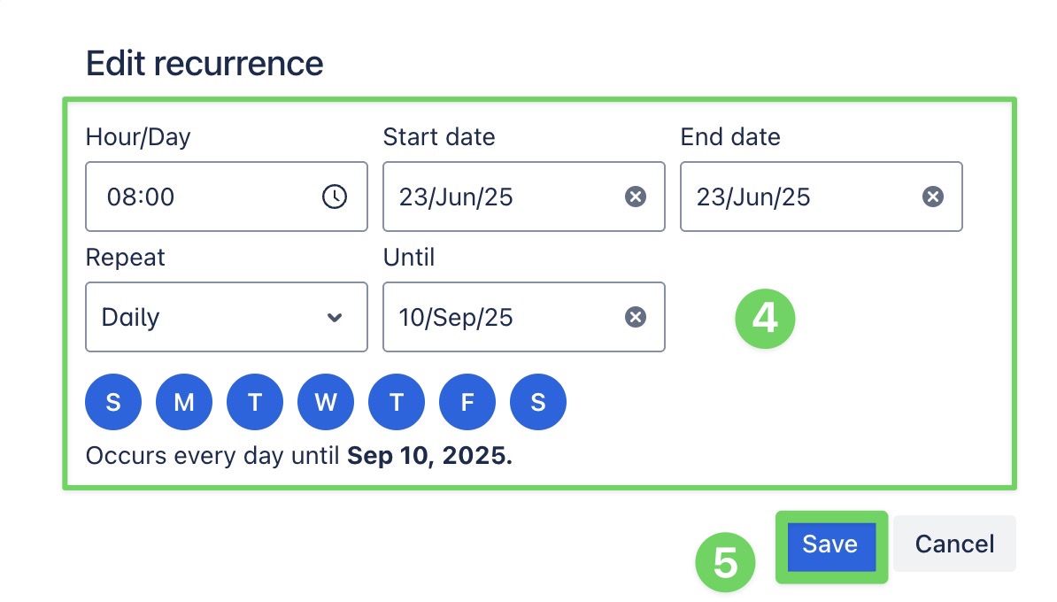Image resolution: width=1057 pixels, height=602 pixels.
Task: Cancel editing the recurrence
Action: click(x=954, y=544)
